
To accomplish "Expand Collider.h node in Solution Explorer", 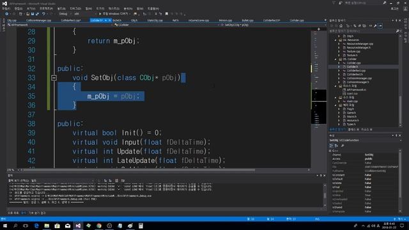I will click(339, 66).
